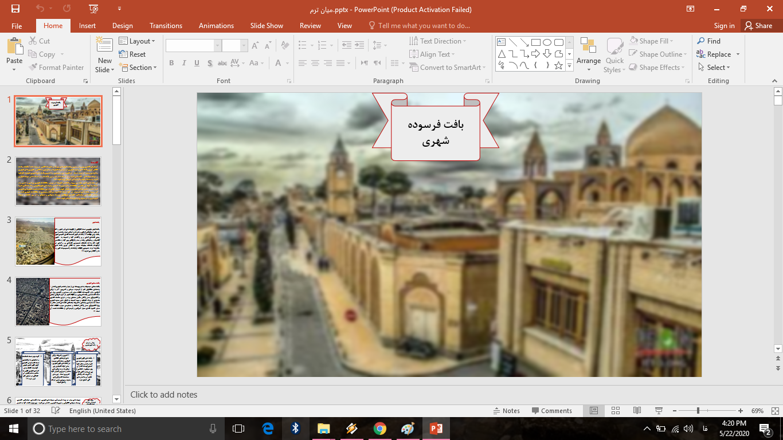The image size is (783, 440).
Task: Click the Reset slide button
Action: pyautogui.click(x=132, y=54)
